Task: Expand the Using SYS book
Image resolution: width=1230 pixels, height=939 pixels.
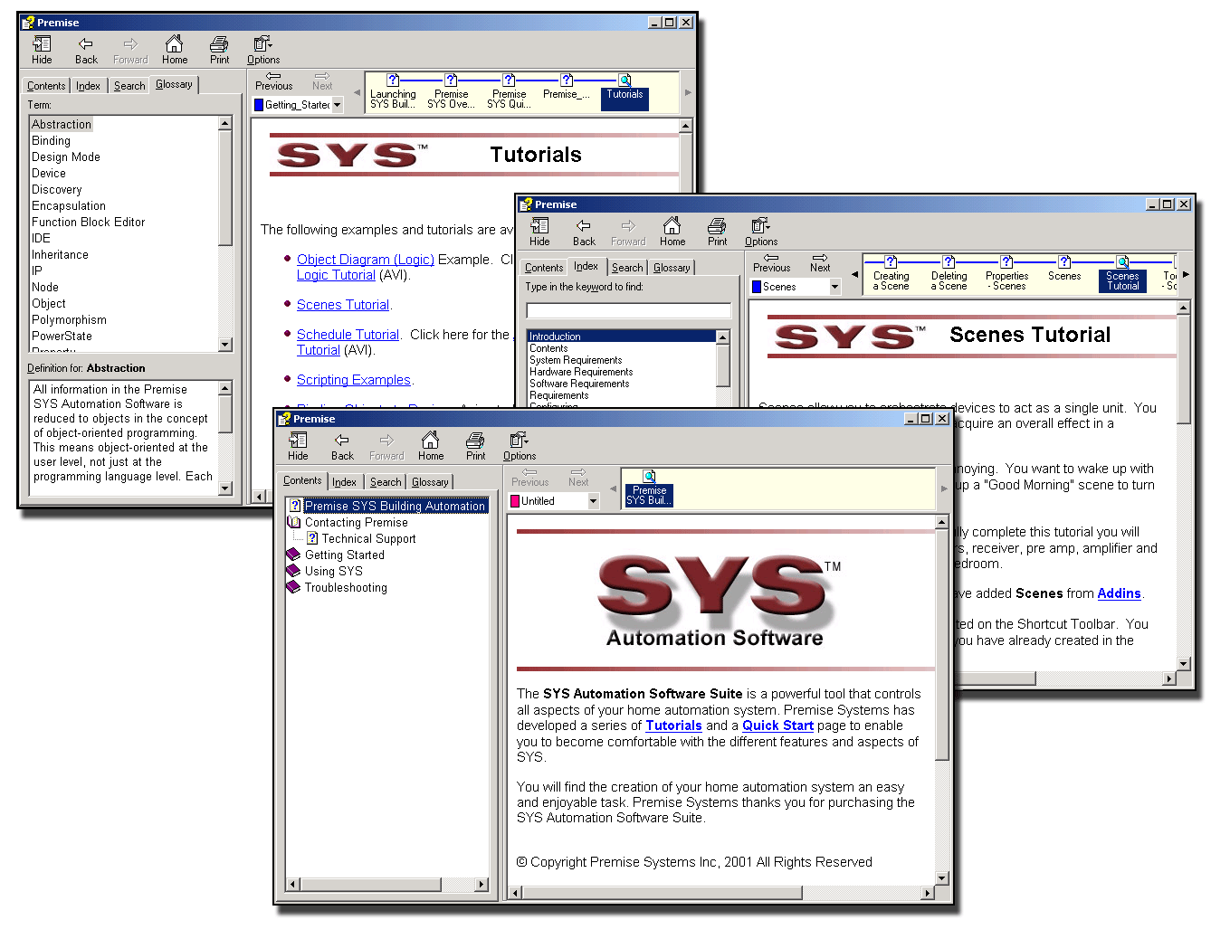Action: [x=293, y=571]
